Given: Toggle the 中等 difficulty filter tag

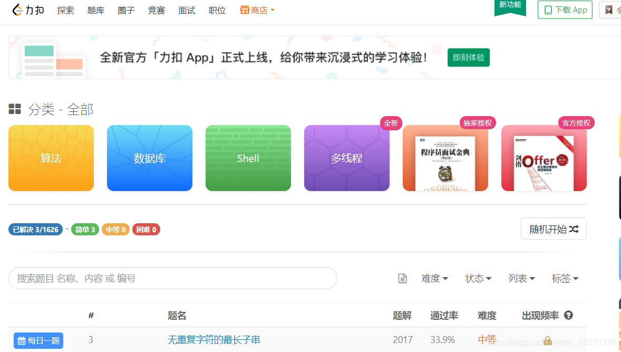Looking at the screenshot, I should tap(115, 229).
